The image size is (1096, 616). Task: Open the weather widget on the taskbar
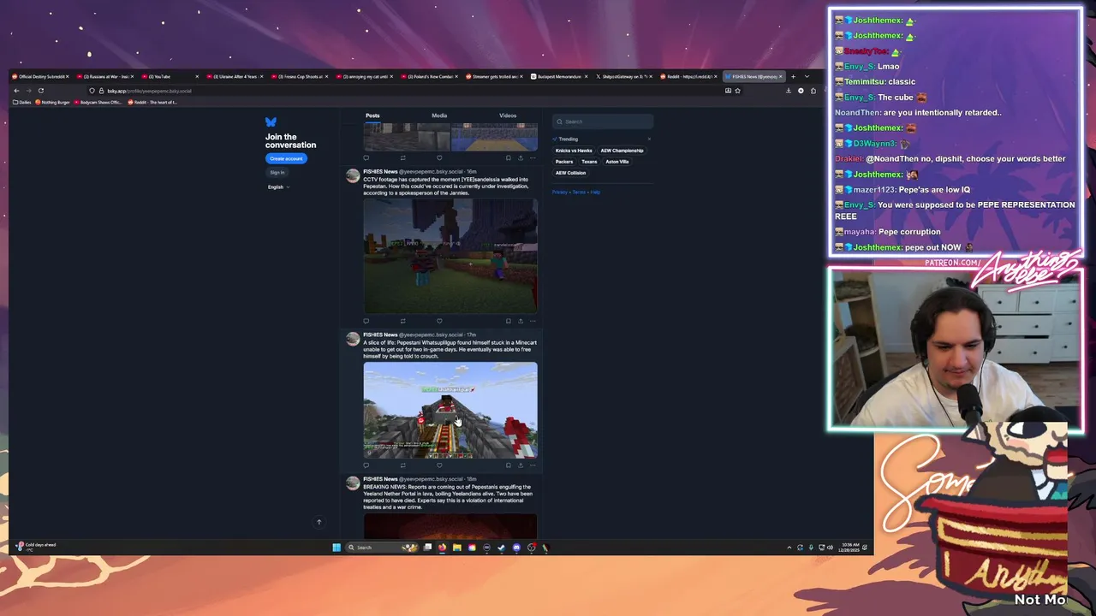(x=38, y=547)
